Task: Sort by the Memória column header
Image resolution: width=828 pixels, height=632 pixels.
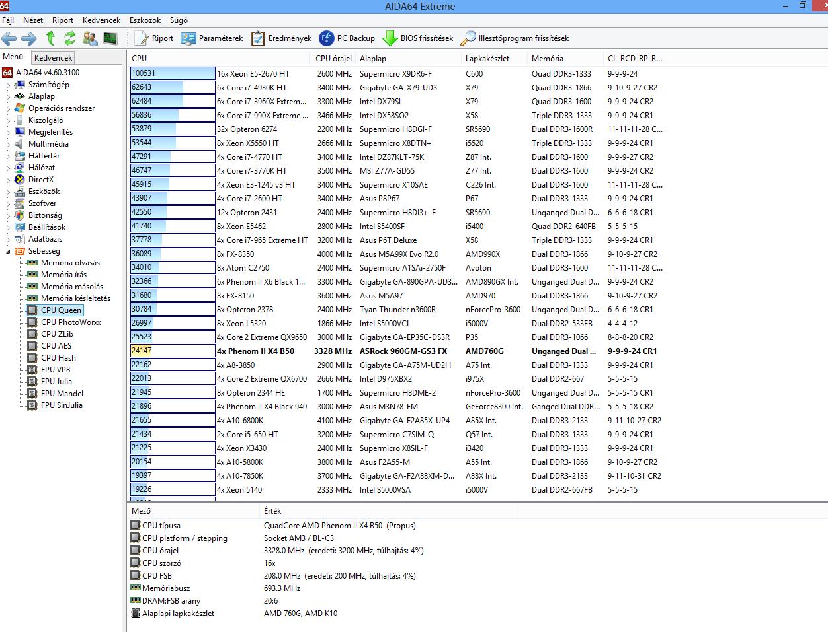Action: pyautogui.click(x=565, y=59)
